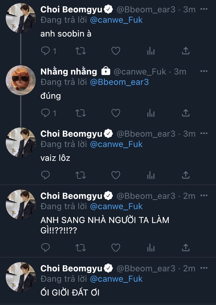Open Choi Beomgyu's avatar on "vaiz lôz" tweet

(x=21, y=142)
